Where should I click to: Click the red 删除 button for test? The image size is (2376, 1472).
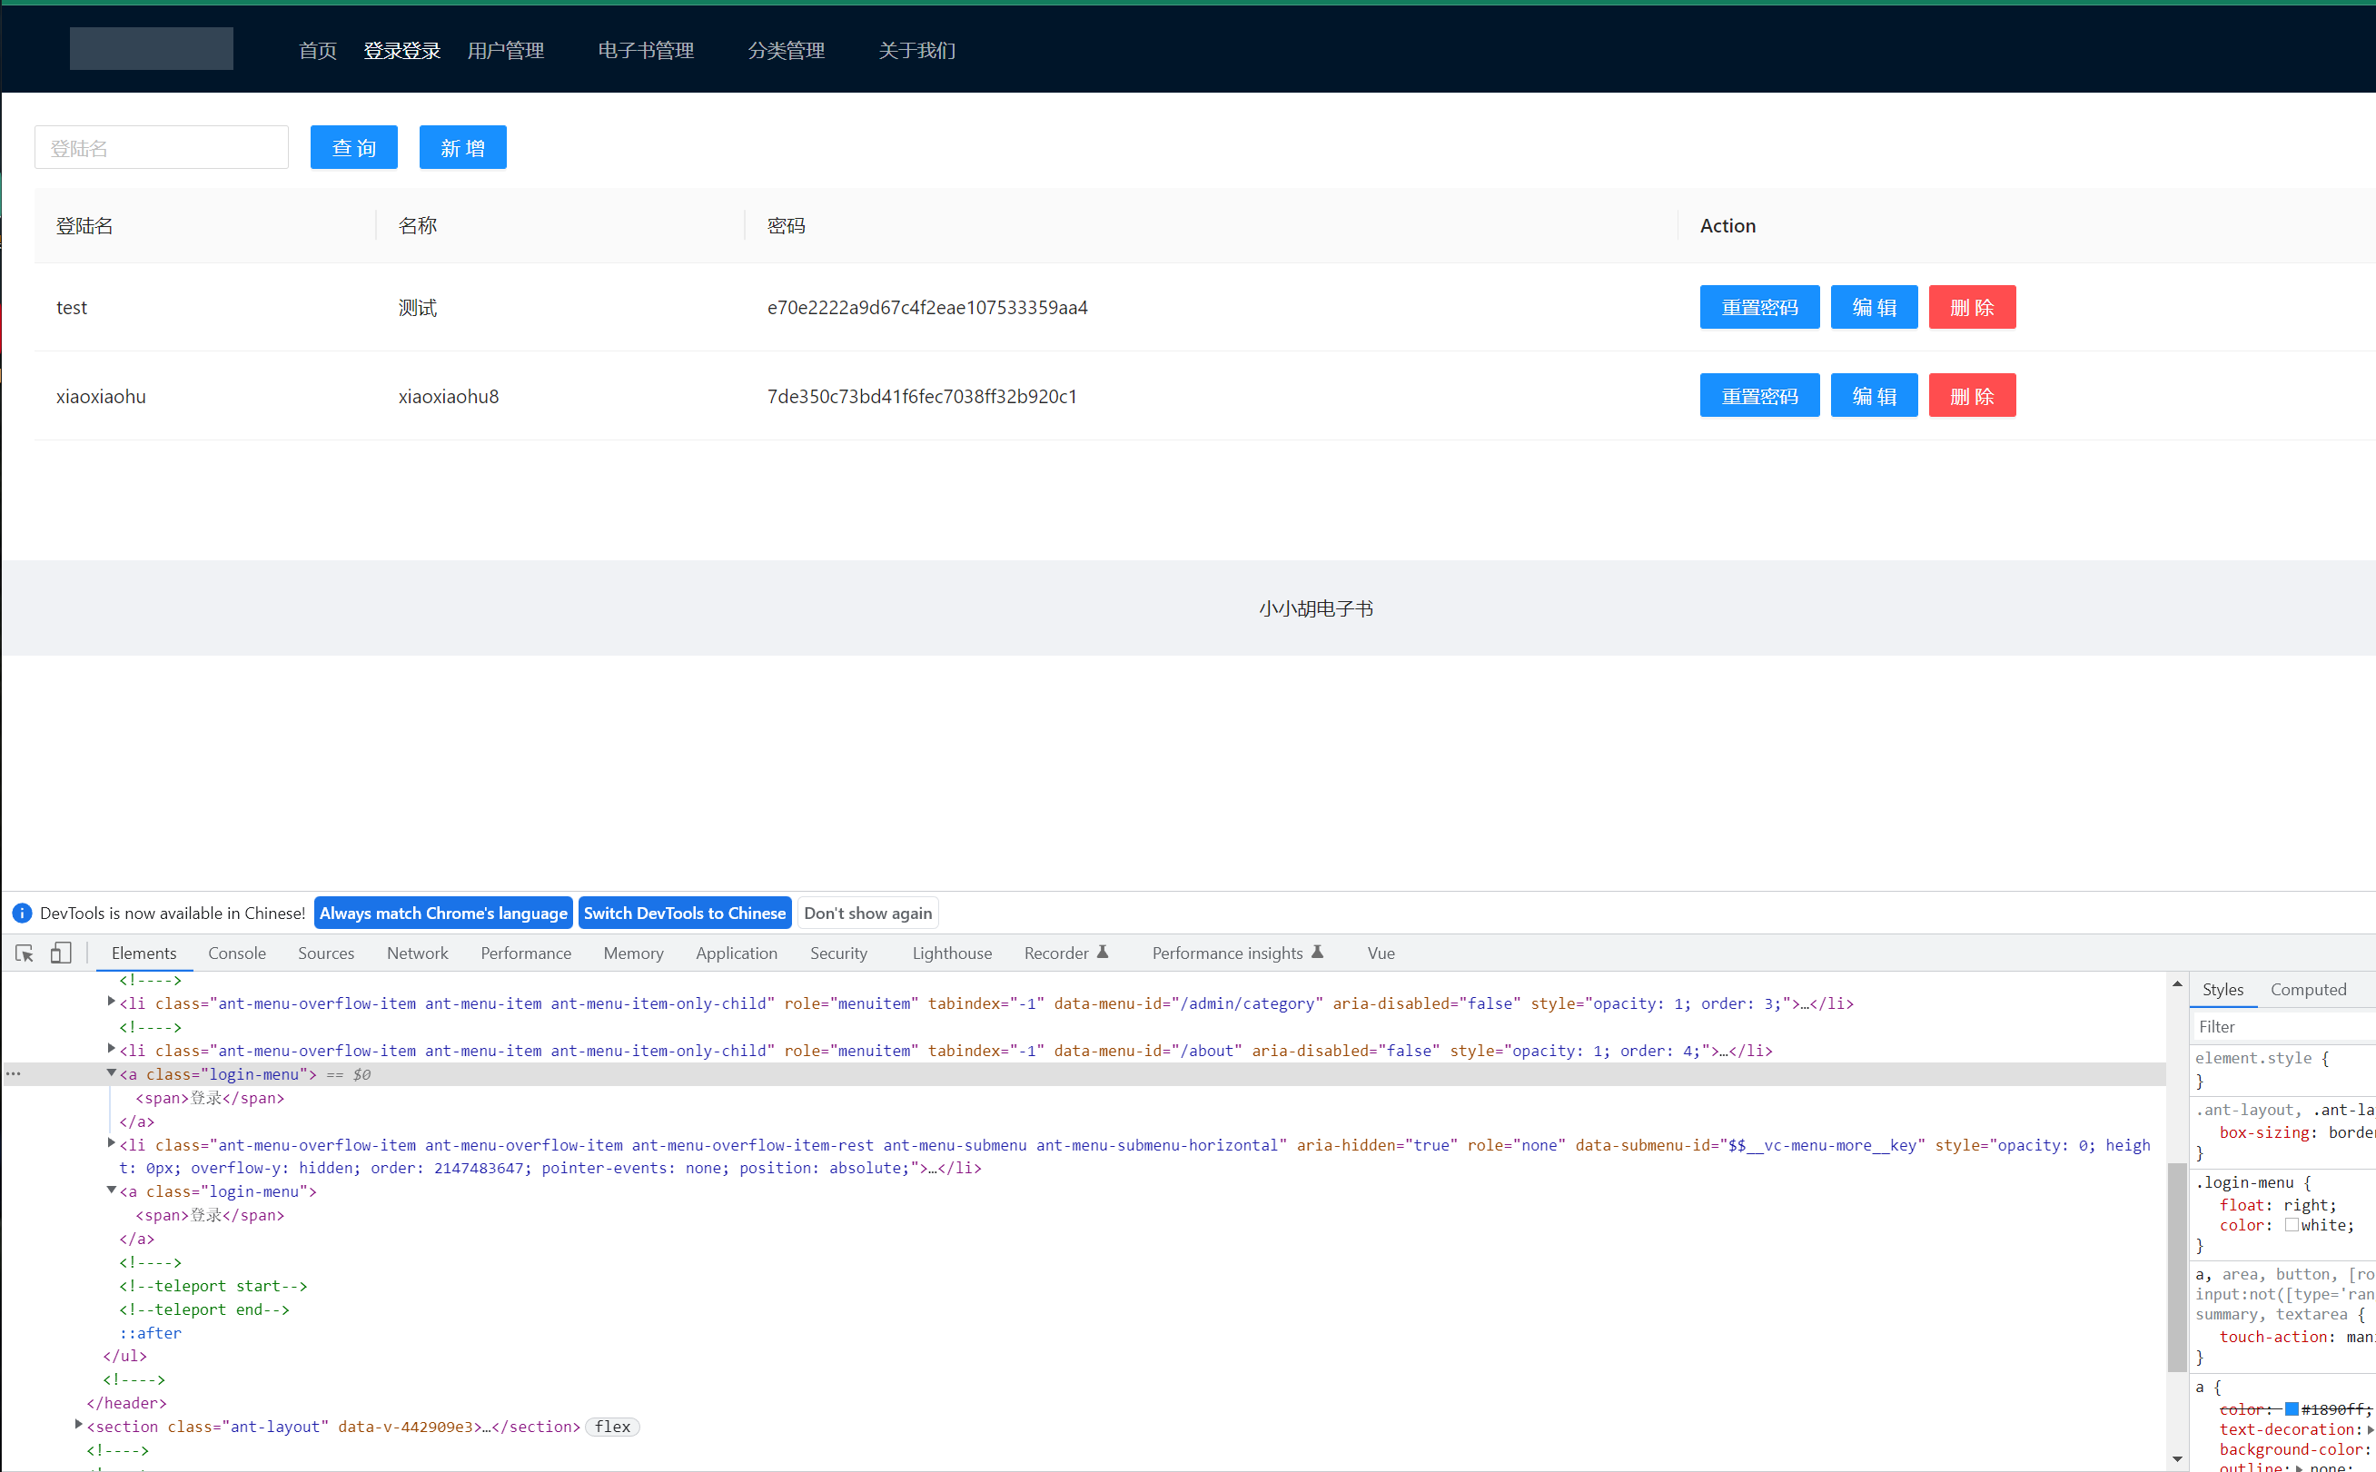[x=1972, y=308]
